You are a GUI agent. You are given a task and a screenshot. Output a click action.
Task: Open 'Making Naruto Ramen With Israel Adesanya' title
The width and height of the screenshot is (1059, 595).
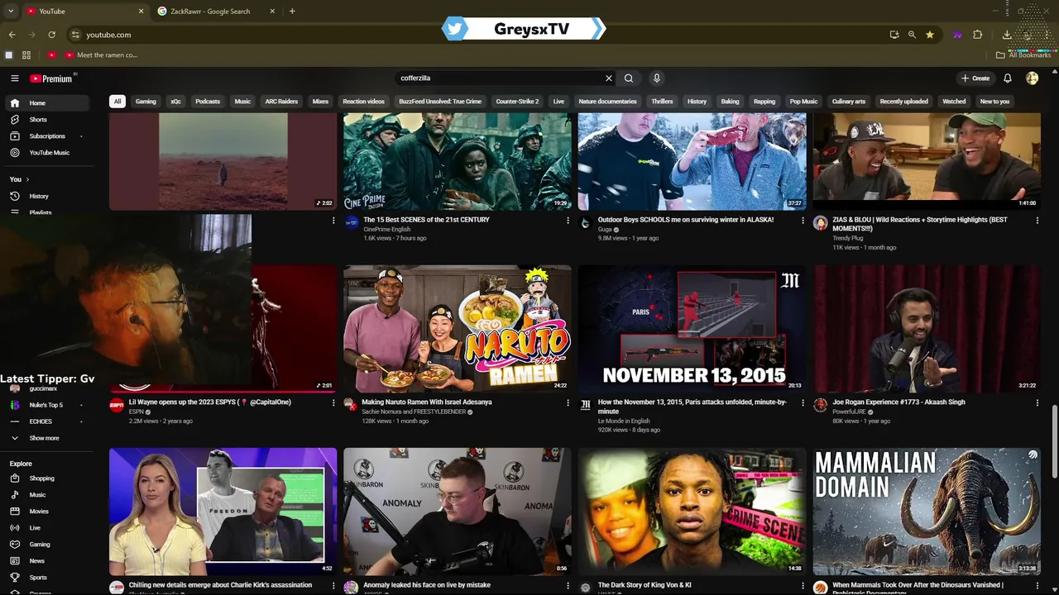(427, 402)
